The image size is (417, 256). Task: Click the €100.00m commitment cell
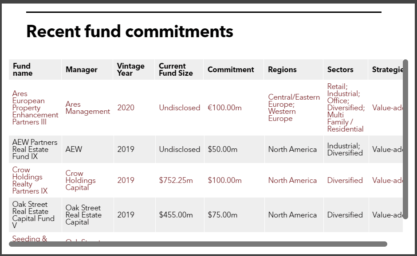point(224,108)
